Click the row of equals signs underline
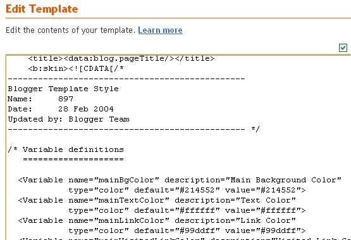The height and width of the screenshot is (240, 351). point(73,160)
